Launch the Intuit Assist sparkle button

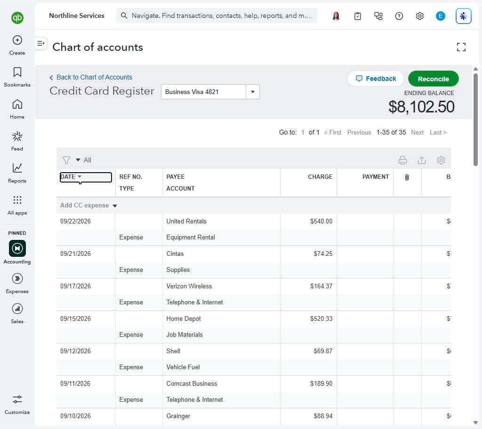[464, 16]
